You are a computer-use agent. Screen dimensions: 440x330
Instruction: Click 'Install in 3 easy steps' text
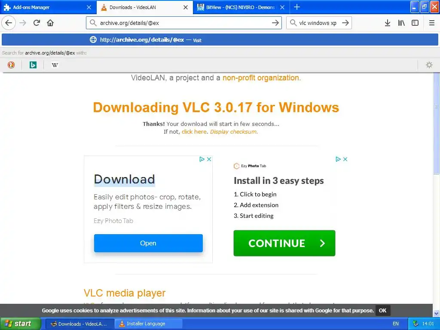[x=278, y=181]
